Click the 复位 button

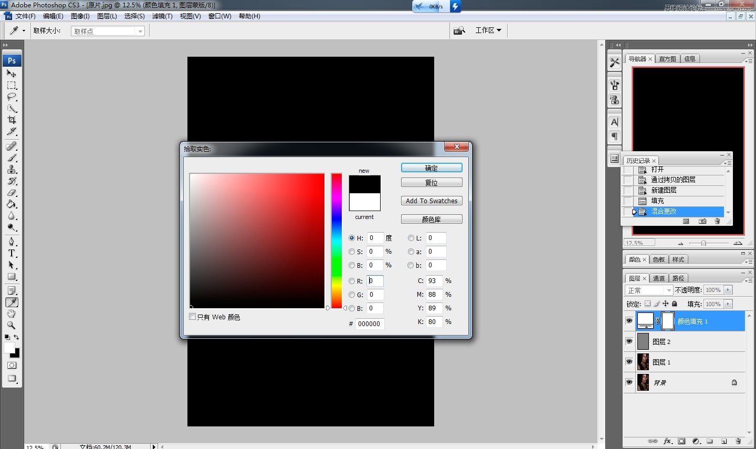(x=432, y=183)
